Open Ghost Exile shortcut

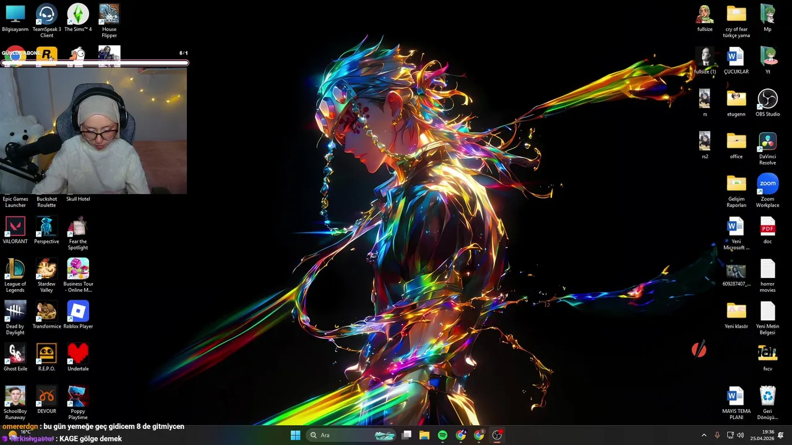click(15, 357)
